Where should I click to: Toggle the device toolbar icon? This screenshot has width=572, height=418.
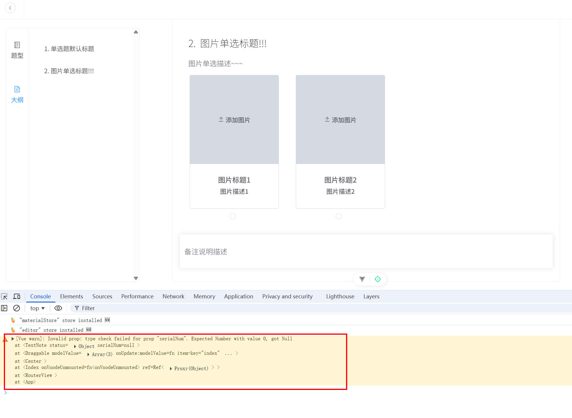[17, 296]
